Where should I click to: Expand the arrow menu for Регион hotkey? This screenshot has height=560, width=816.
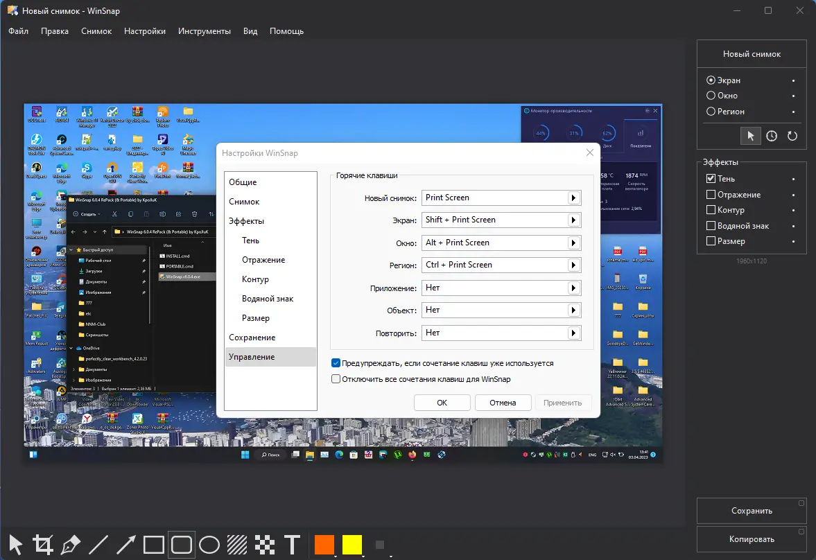point(573,265)
